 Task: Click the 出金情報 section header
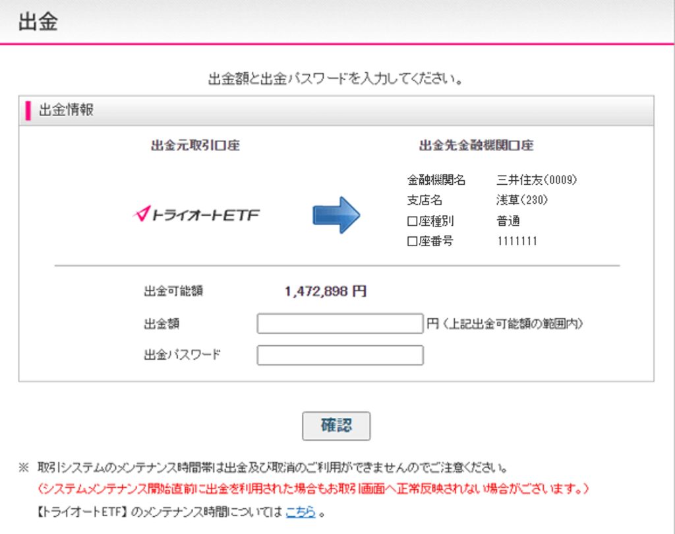[x=336, y=111]
